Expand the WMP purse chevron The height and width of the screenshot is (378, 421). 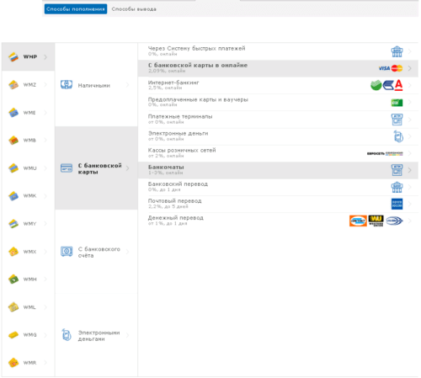(45, 57)
